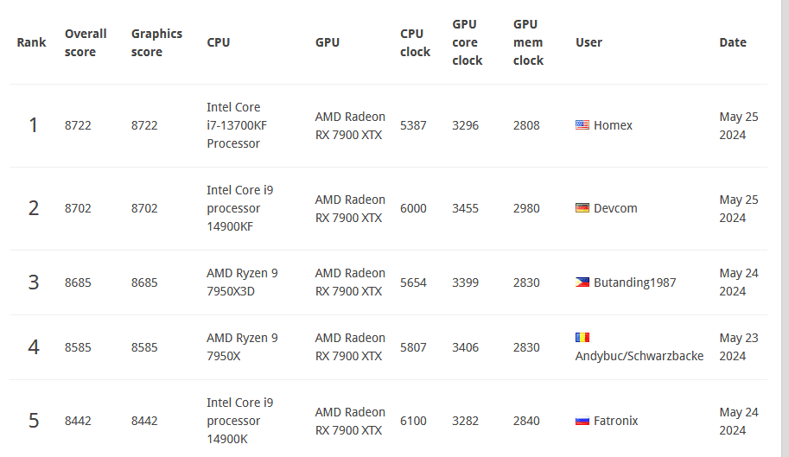Open user Butanding1987's profile
The height and width of the screenshot is (457, 789).
[634, 282]
